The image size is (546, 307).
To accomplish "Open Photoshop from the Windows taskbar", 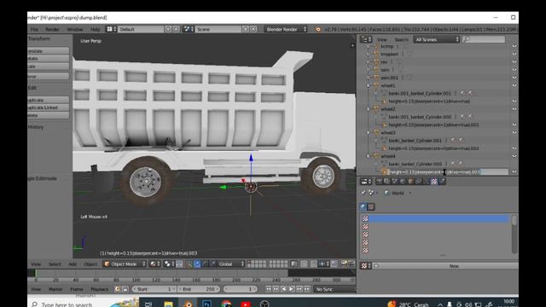I will point(206,304).
